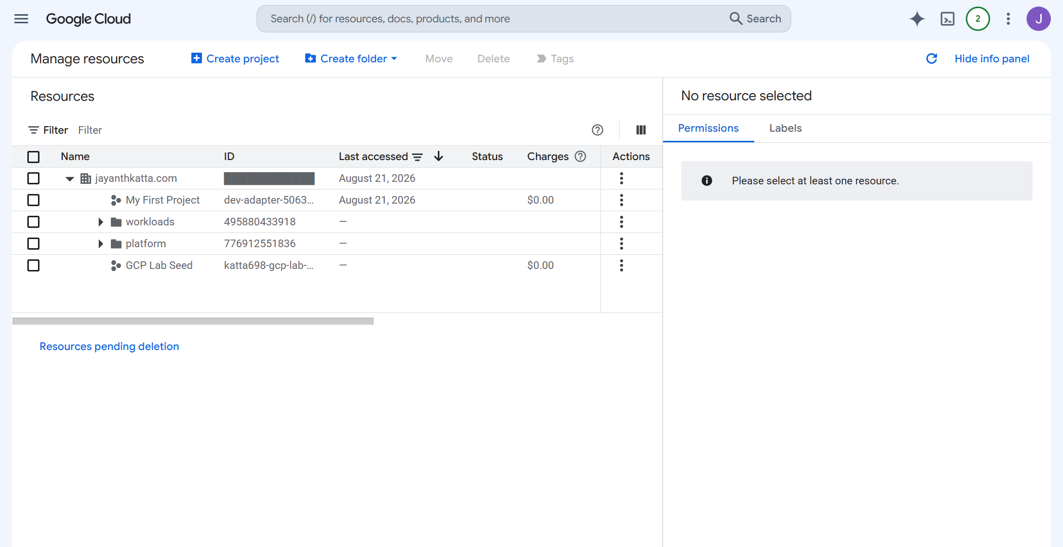Open the account avatar J
This screenshot has width=1063, height=547.
tap(1038, 19)
